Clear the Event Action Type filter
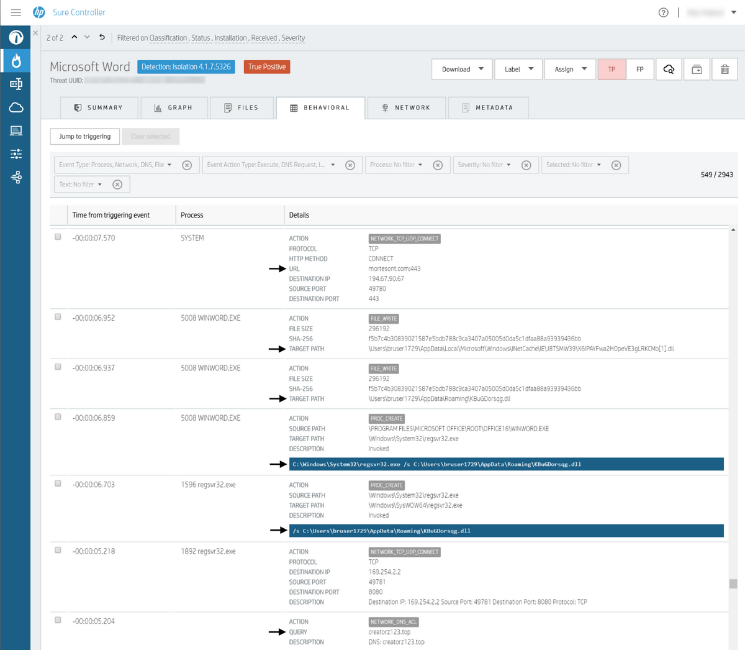The height and width of the screenshot is (650, 745). coord(350,165)
